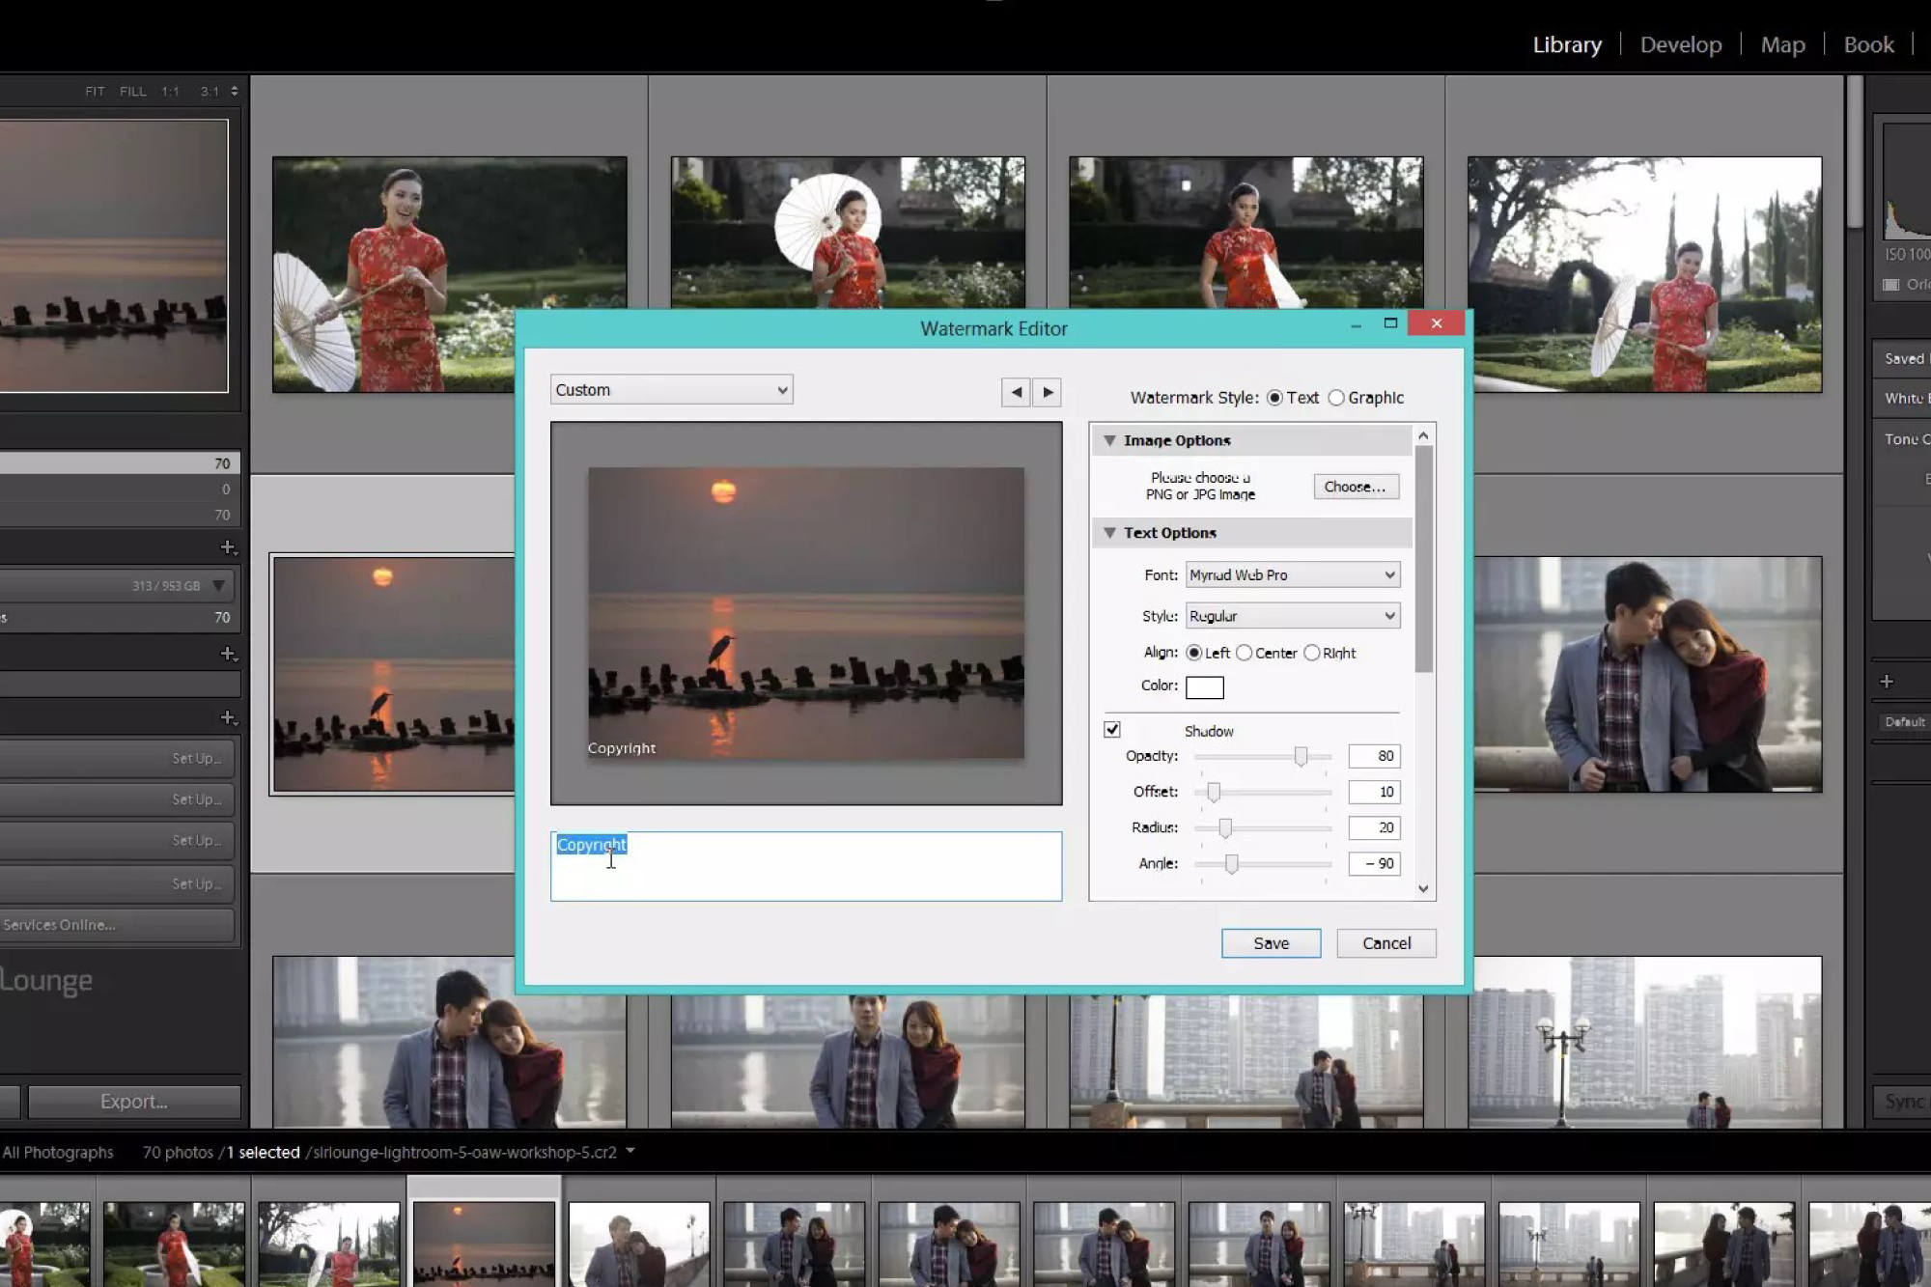Open the text Color swatch picker
Viewport: 1931px width, 1287px height.
tap(1204, 686)
